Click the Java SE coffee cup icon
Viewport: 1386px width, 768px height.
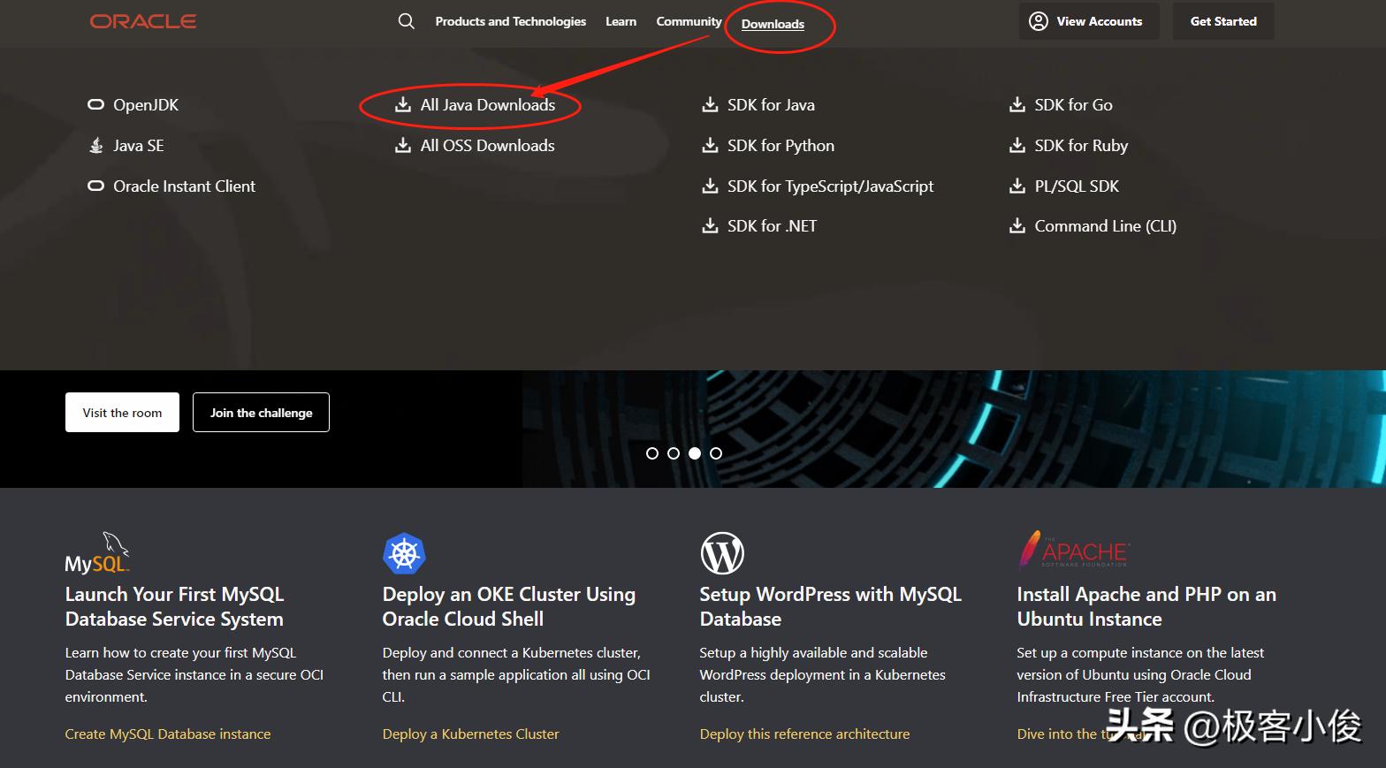click(96, 146)
